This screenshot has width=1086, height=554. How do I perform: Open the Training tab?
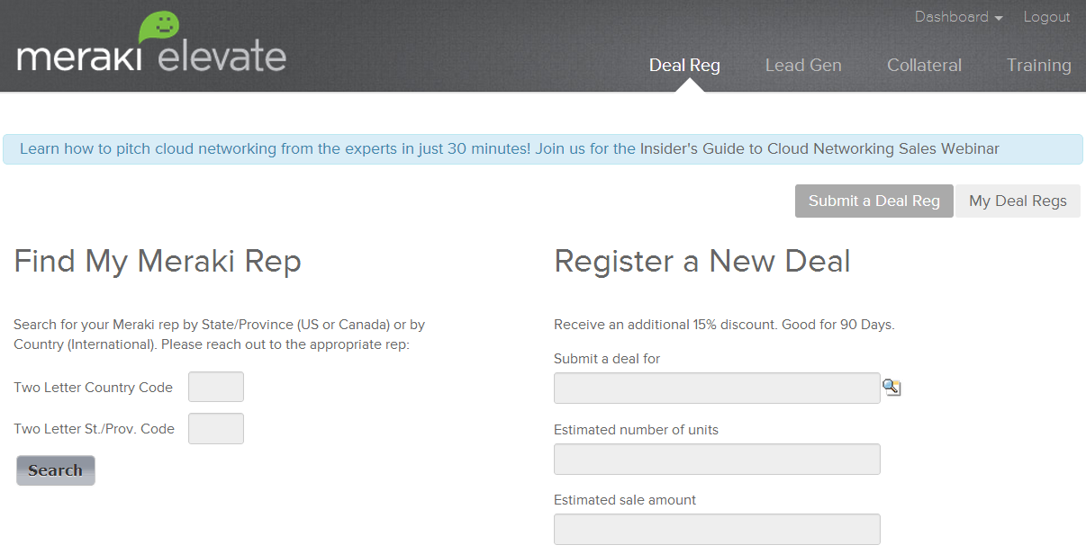click(x=1038, y=66)
